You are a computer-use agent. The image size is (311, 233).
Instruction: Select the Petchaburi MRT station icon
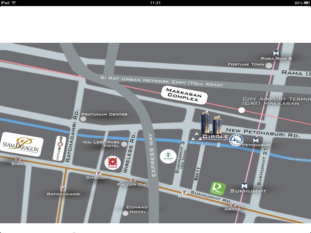(256, 140)
